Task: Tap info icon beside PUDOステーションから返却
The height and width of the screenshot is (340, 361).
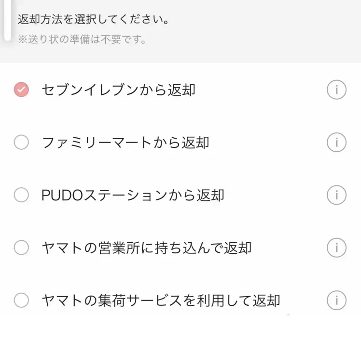Action: [x=336, y=195]
